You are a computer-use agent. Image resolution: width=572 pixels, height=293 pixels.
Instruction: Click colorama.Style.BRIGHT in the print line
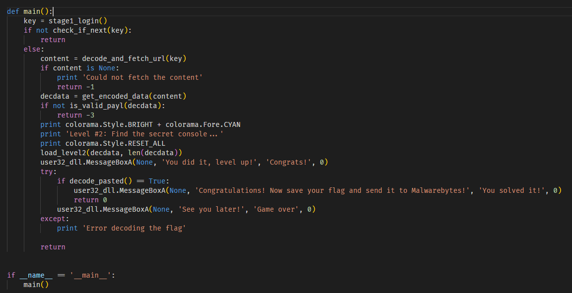point(109,124)
